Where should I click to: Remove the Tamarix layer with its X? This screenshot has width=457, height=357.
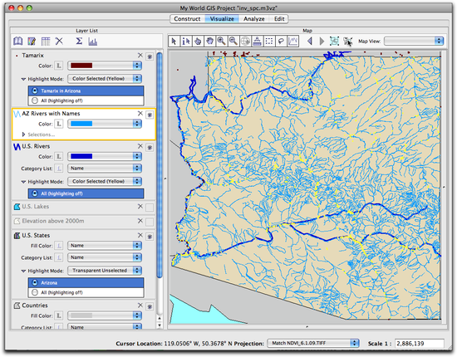pos(140,55)
